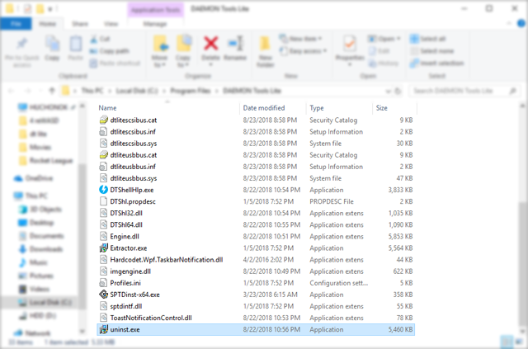Switch to the Share tab
Screen dimensions: 528x349
[x=80, y=24]
